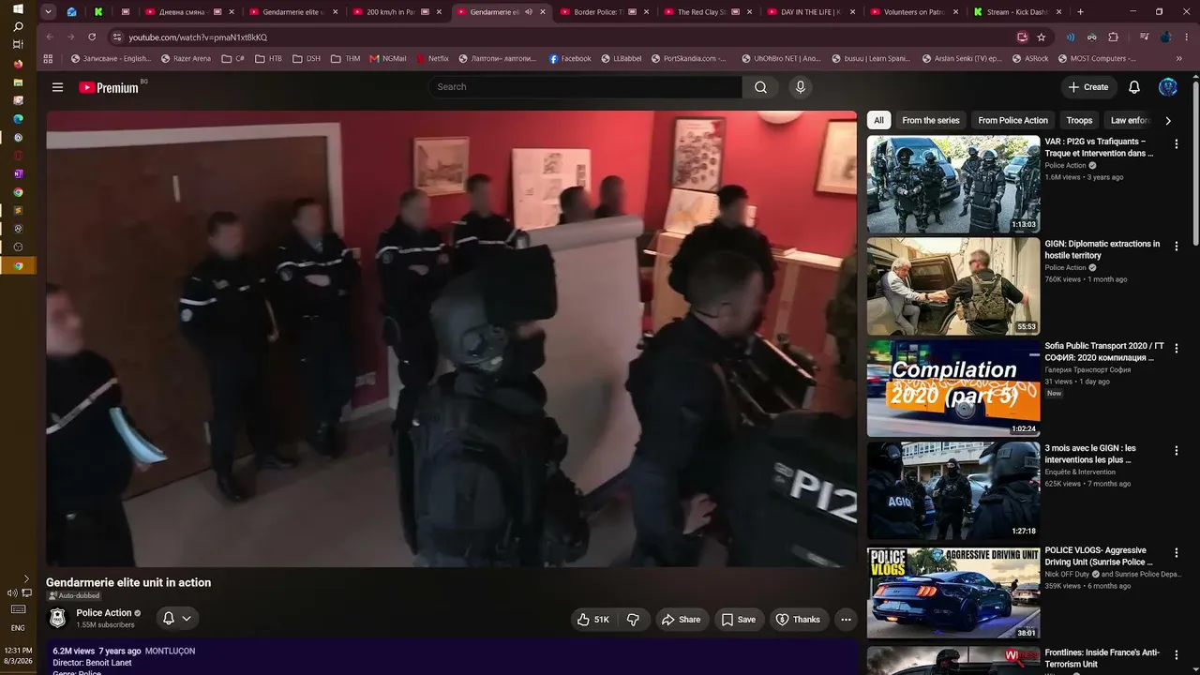Open the Police Action channel name link

tap(104, 613)
